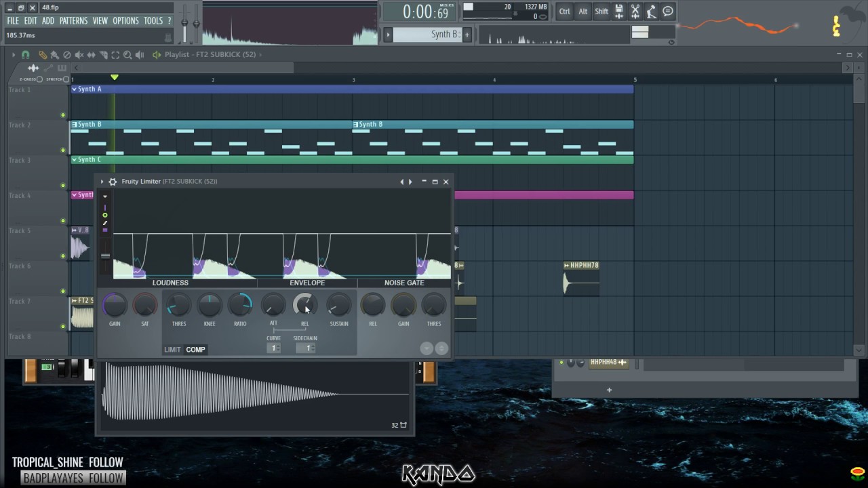Viewport: 868px width, 488px height.
Task: Open pattern selector arrow beside Synth B
Action: 388,35
